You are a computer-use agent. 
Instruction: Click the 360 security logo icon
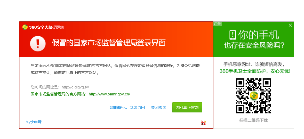pos(25,27)
